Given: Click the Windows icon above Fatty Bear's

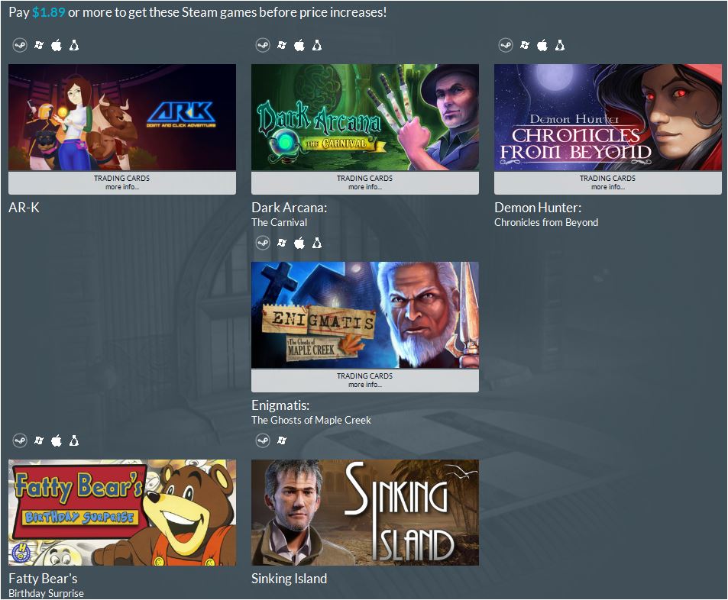Looking at the screenshot, I should pyautogui.click(x=39, y=440).
